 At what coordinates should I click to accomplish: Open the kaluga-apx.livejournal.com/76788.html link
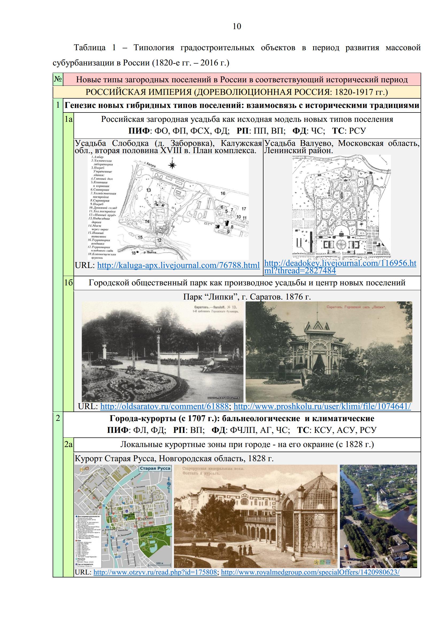tap(178, 265)
